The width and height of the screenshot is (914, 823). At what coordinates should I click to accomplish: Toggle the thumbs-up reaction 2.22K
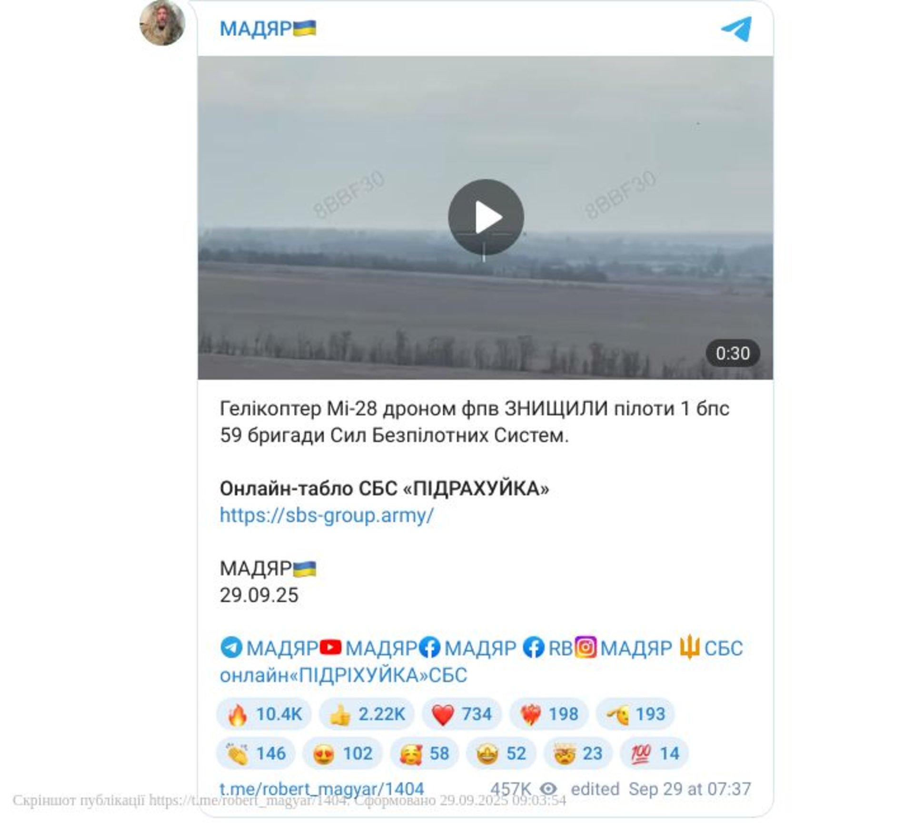click(367, 714)
